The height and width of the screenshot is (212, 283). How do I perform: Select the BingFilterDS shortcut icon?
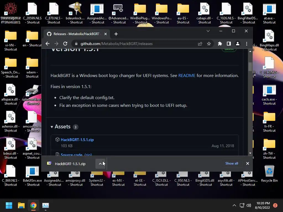click(248, 13)
